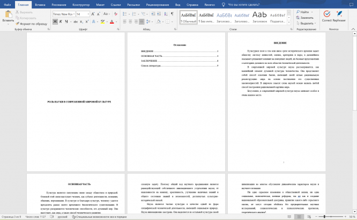Open the Файл tab
Image resolution: width=357 pixels, height=220 pixels.
coord(8,4)
